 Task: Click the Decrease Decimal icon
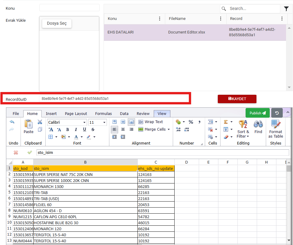[x=186, y=129]
